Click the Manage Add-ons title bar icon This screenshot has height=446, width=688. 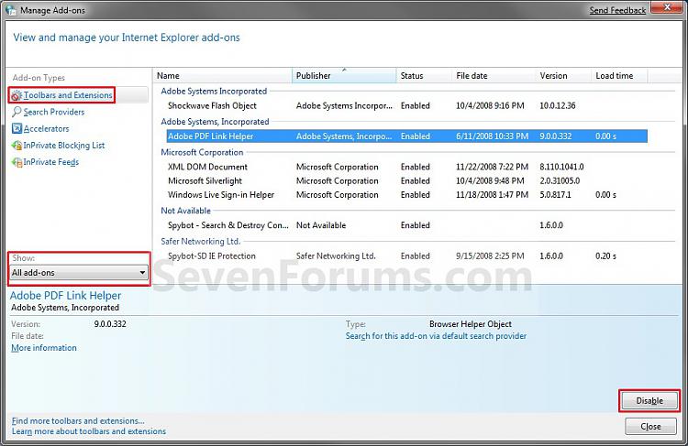click(11, 10)
